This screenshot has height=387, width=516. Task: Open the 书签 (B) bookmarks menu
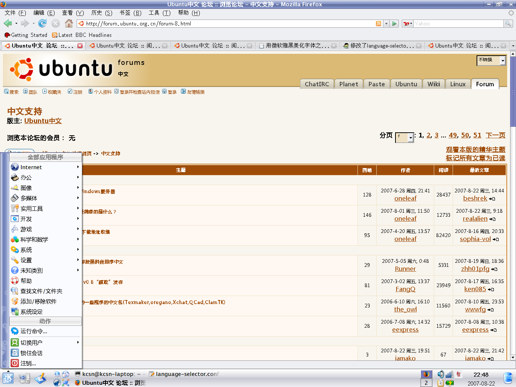tap(130, 13)
